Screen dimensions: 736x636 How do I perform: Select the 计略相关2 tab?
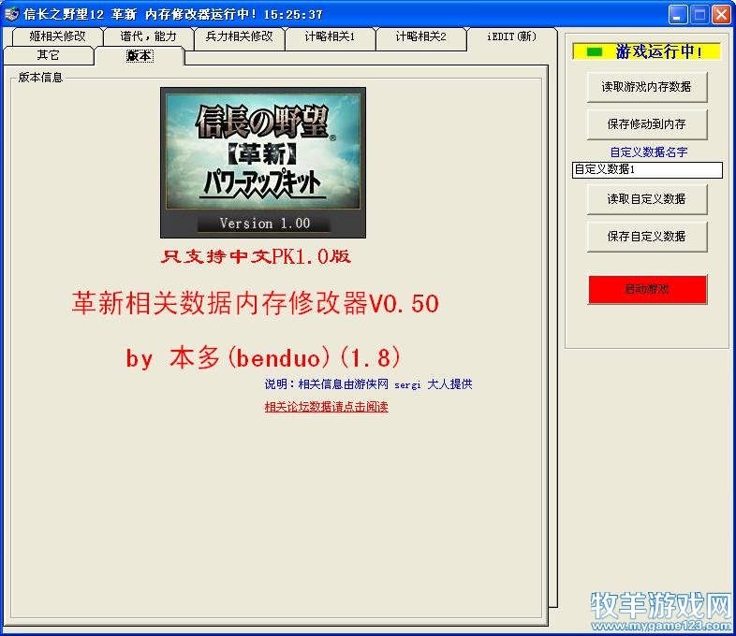point(421,36)
